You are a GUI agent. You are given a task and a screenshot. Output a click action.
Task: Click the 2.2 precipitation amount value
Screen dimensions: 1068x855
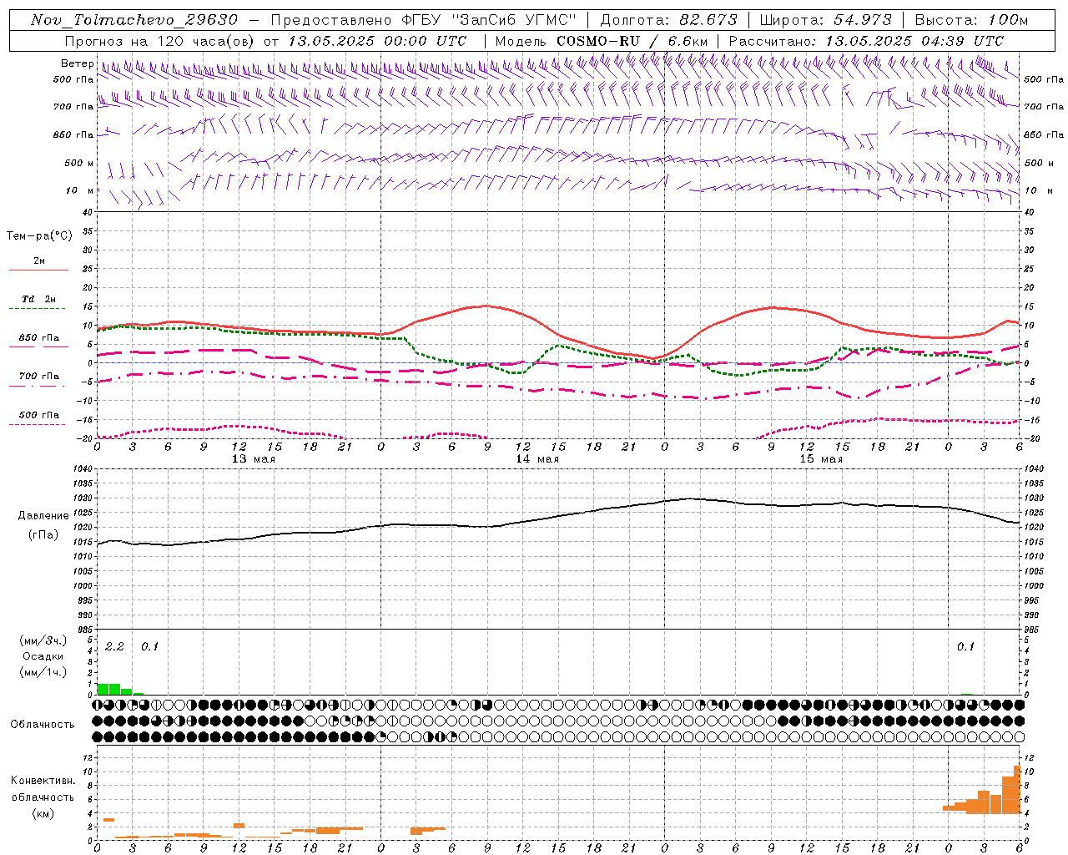pos(114,647)
